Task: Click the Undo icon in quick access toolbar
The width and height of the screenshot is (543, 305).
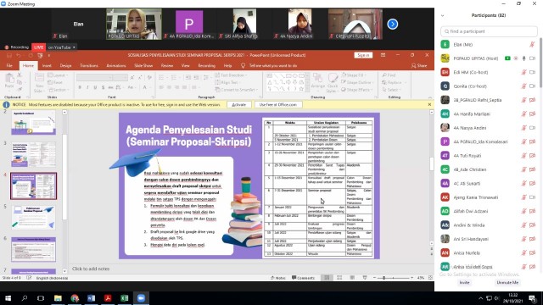Action: click(19, 55)
